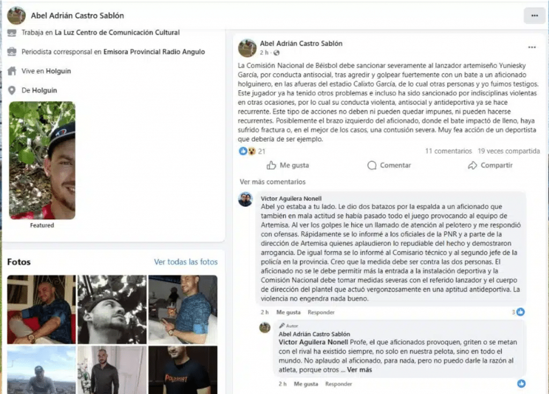Open Victor Aguilera Nonell's profile picture
This screenshot has width=549, height=394.
coord(246,199)
